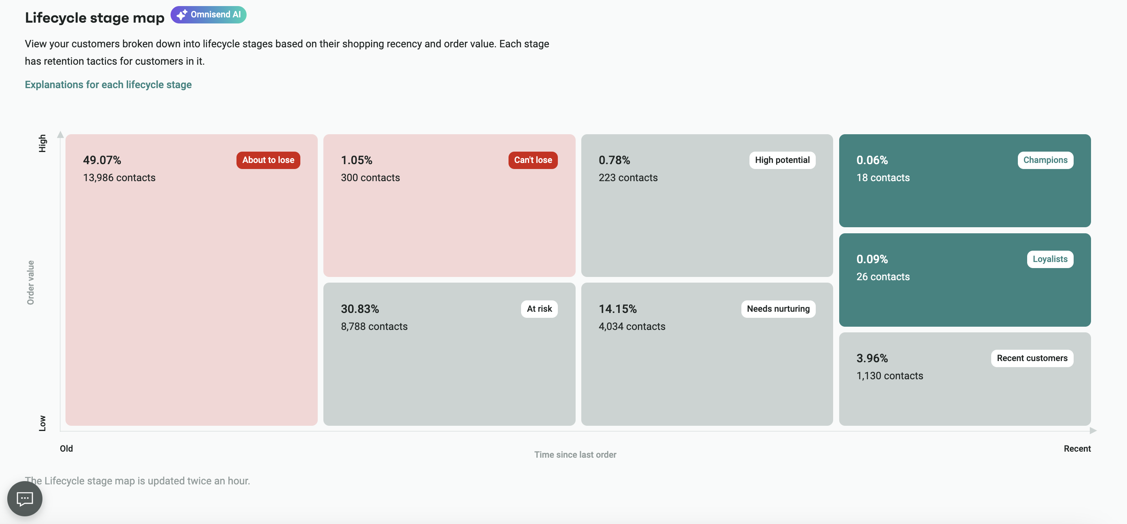Click the High potential cell with 223 contacts
Screen dimensions: 1127x524
coord(707,206)
